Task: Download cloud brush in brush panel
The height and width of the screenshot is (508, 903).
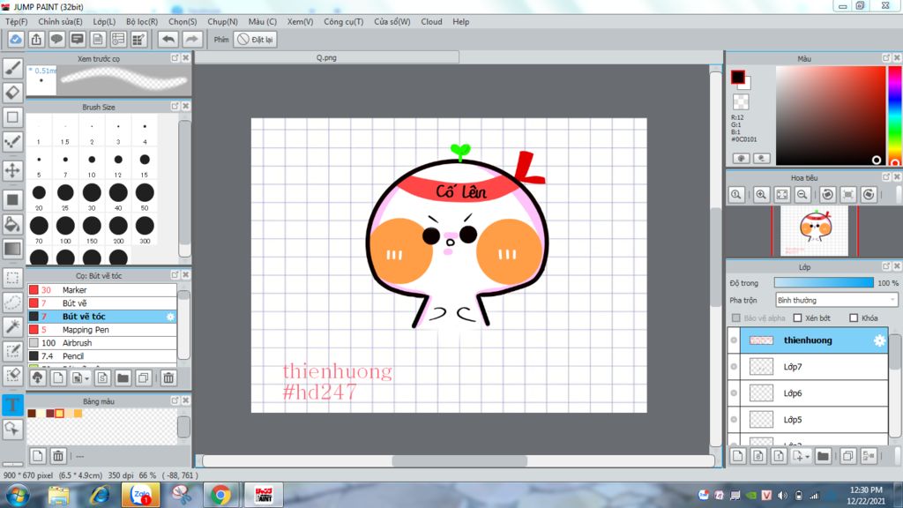Action: [37, 377]
